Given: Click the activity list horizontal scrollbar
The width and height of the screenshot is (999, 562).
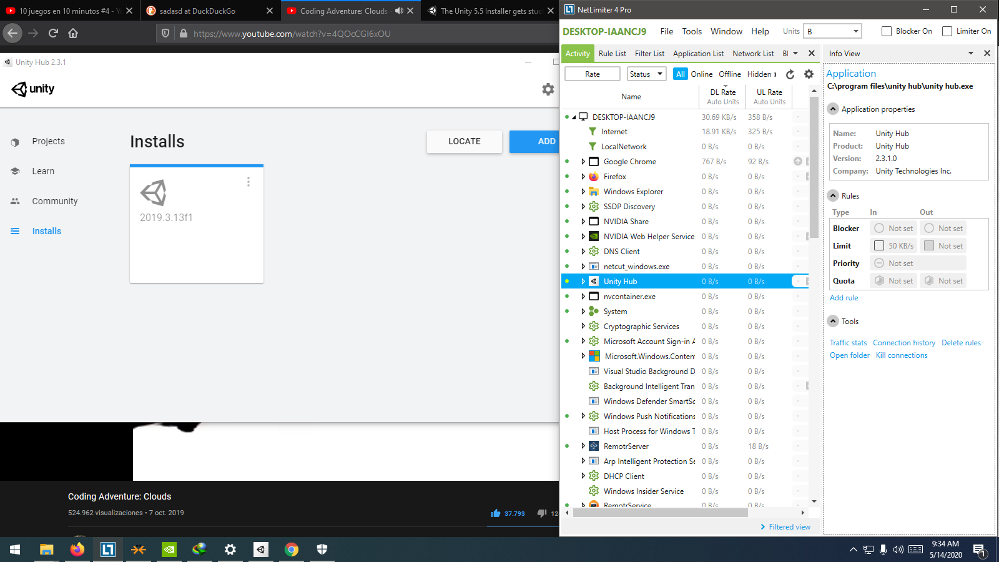Looking at the screenshot, I should 661,513.
